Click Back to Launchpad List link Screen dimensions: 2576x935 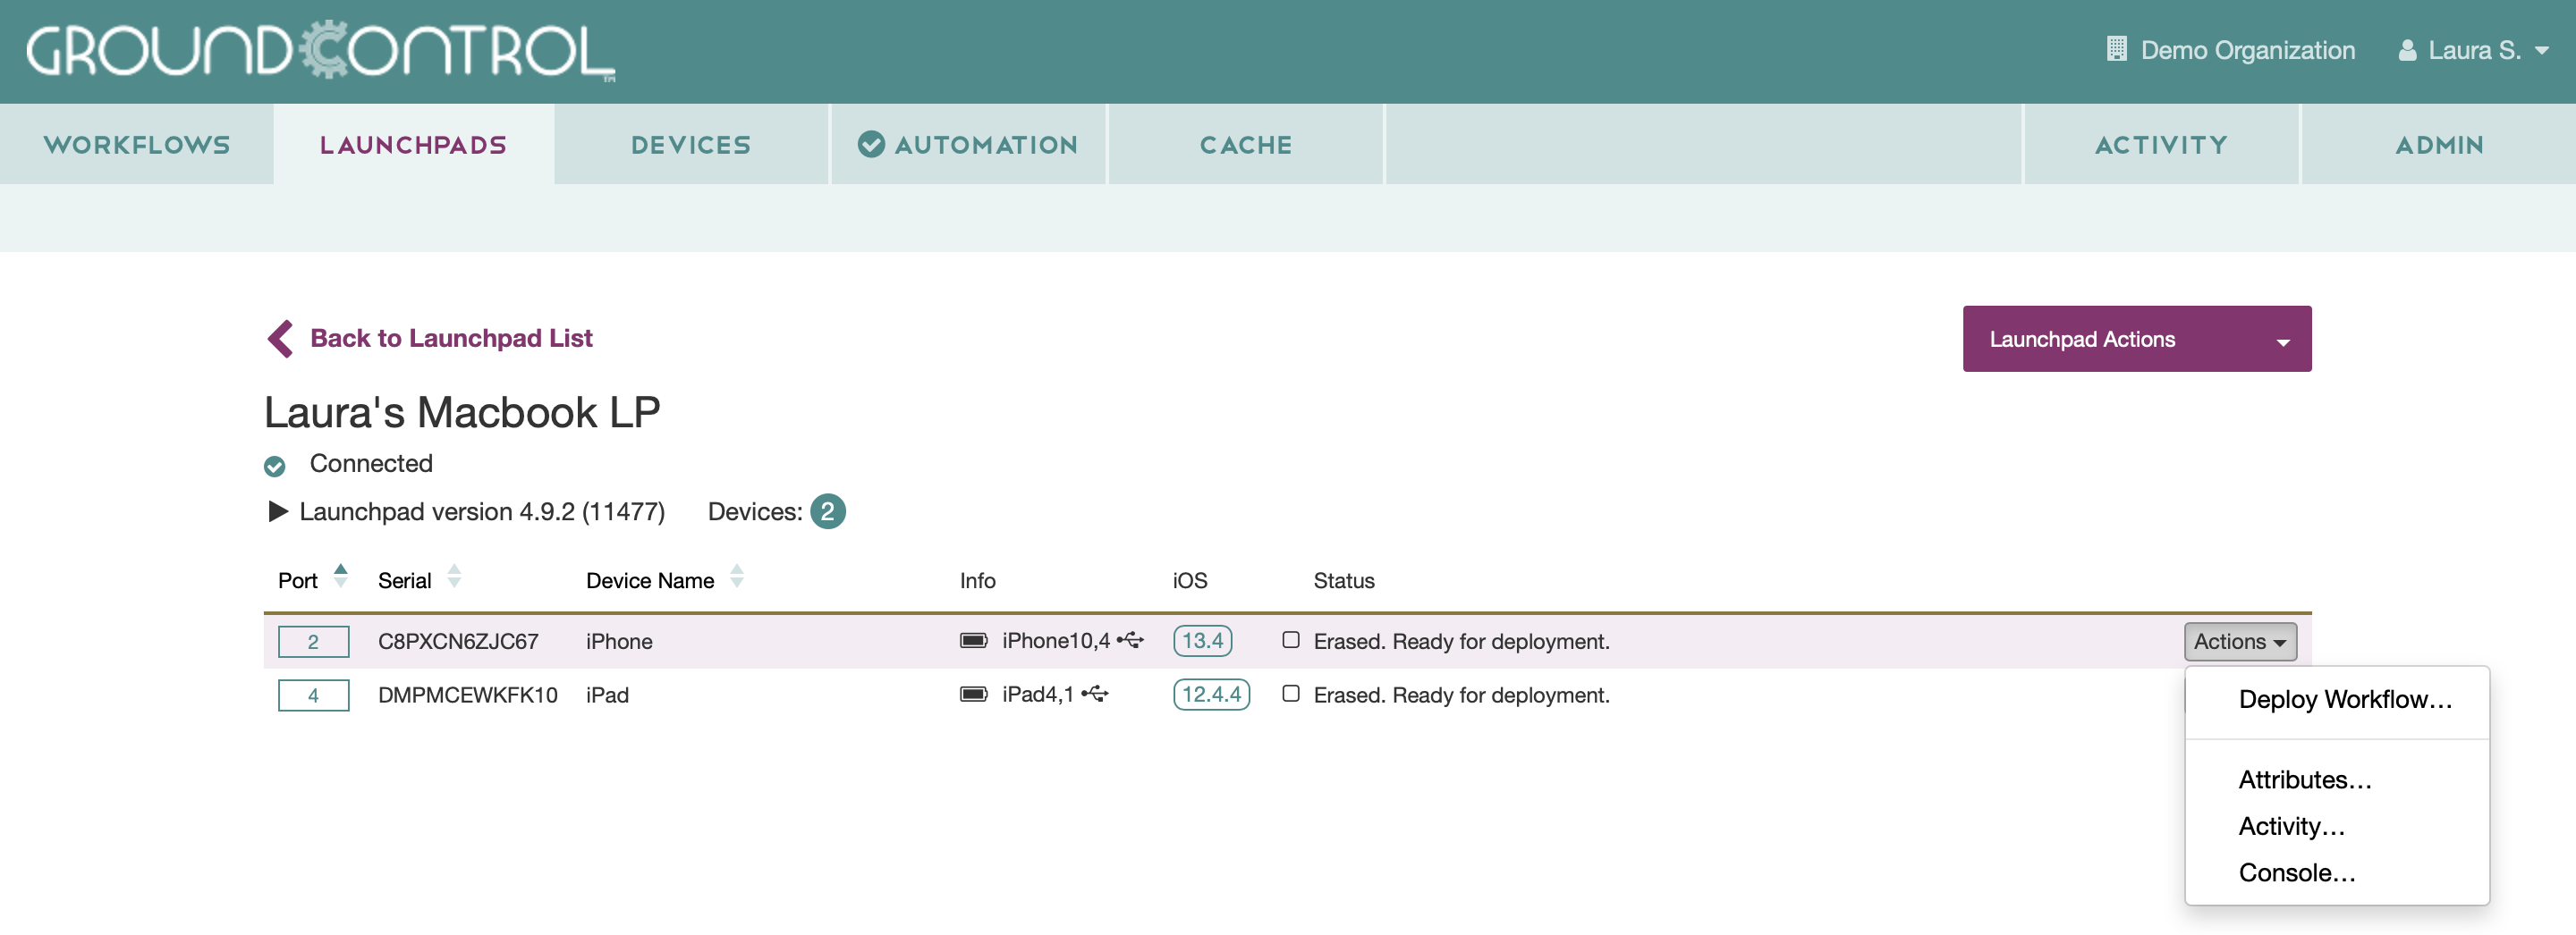pos(451,339)
